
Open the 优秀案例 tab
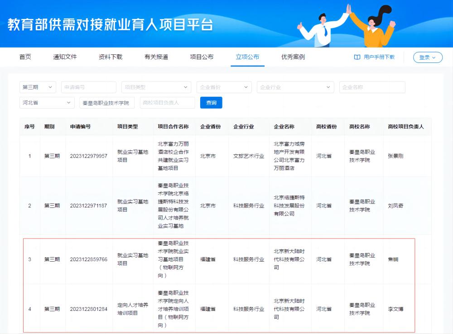click(x=293, y=57)
